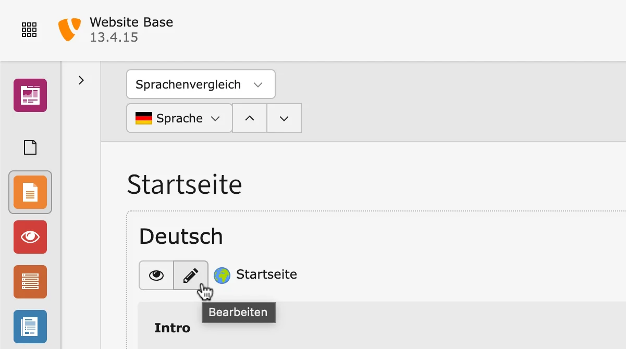Image resolution: width=626 pixels, height=349 pixels.
Task: Select the white Page module icon
Action: pyautogui.click(x=30, y=147)
